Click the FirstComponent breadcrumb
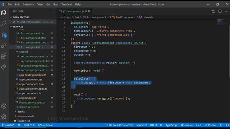 125,17
